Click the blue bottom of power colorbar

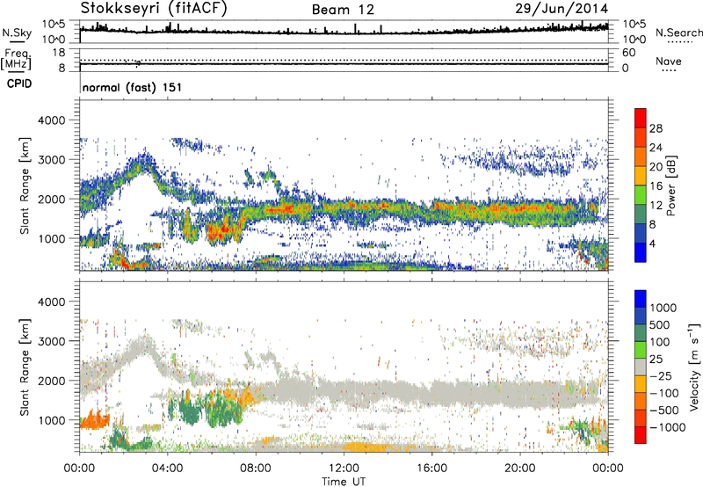point(641,253)
